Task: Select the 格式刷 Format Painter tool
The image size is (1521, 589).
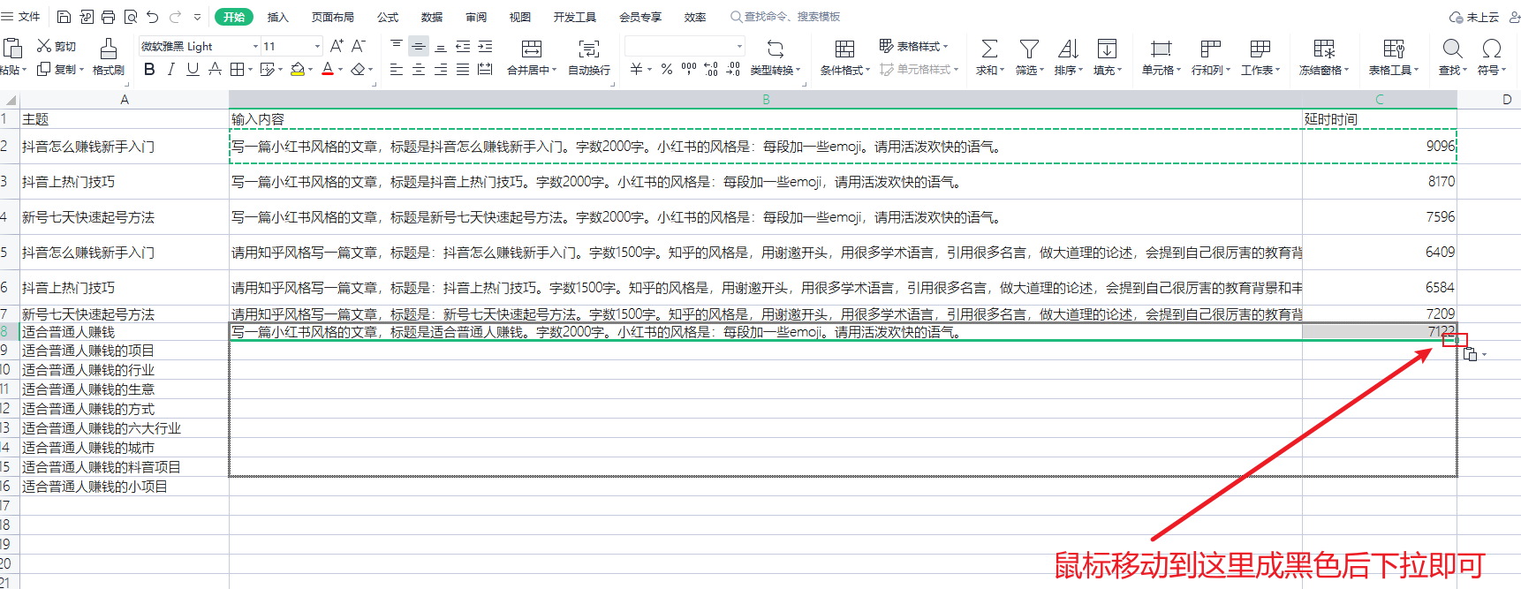Action: 108,57
